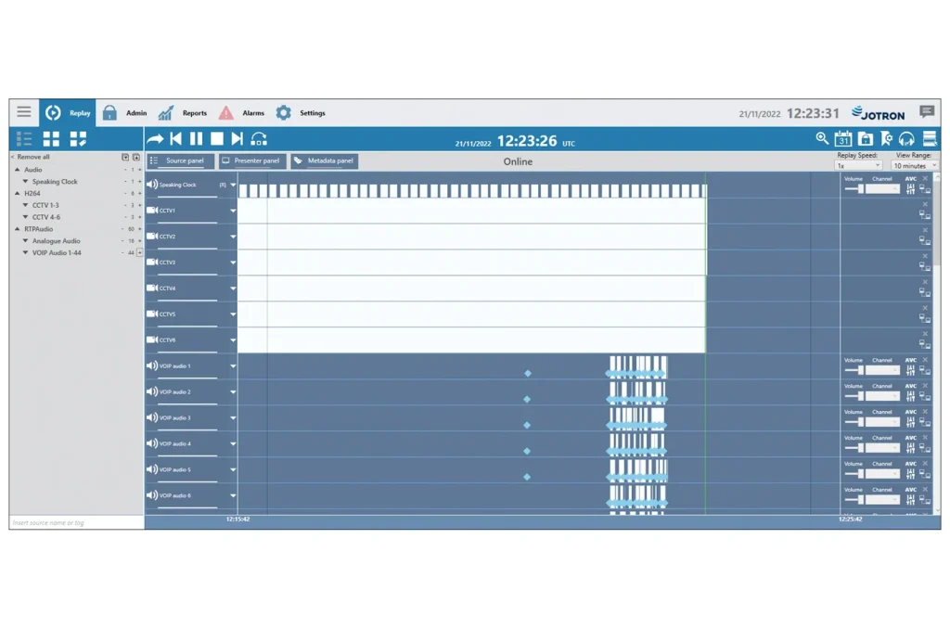This screenshot has width=950, height=628.
Task: Open the Settings section
Action: [301, 112]
